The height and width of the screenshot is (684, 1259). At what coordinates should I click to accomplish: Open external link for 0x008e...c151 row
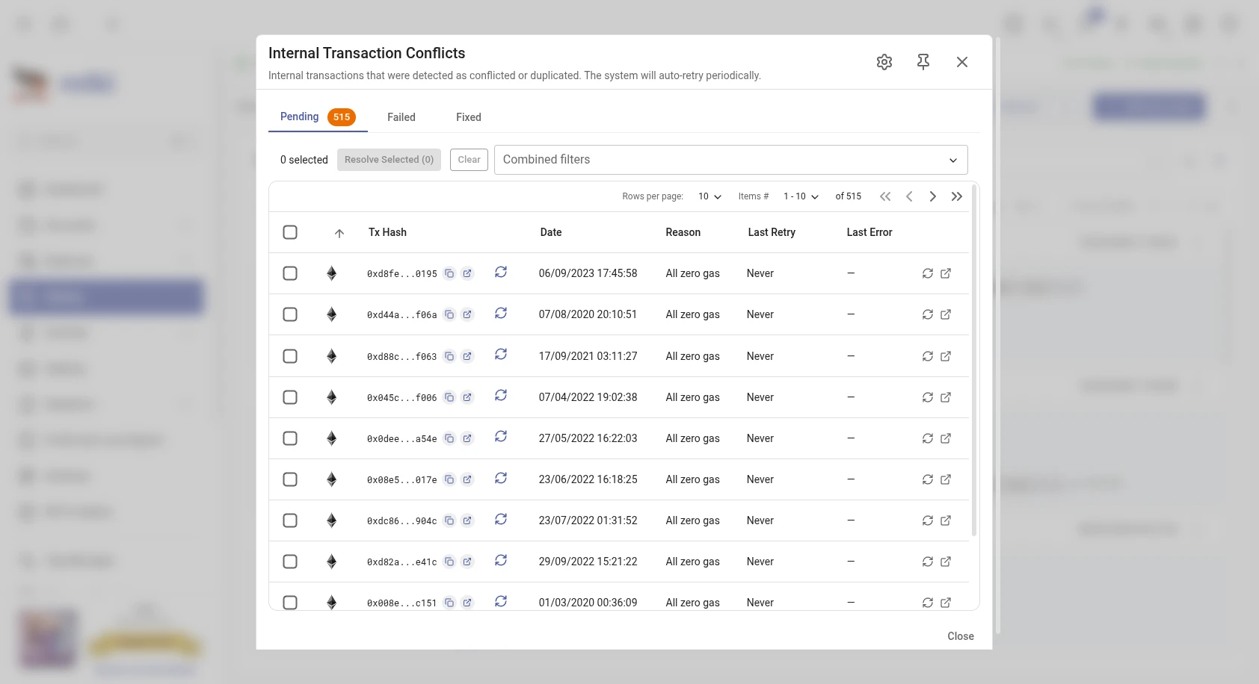tap(946, 603)
